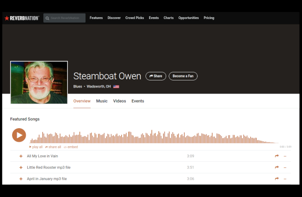This screenshot has width=302, height=197.
Task: Click Steamboat Owen profile photo
Action: 39,82
